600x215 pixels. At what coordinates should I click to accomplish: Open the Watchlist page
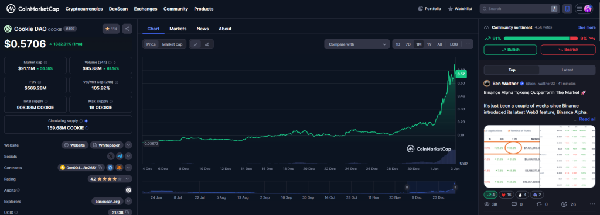point(460,8)
